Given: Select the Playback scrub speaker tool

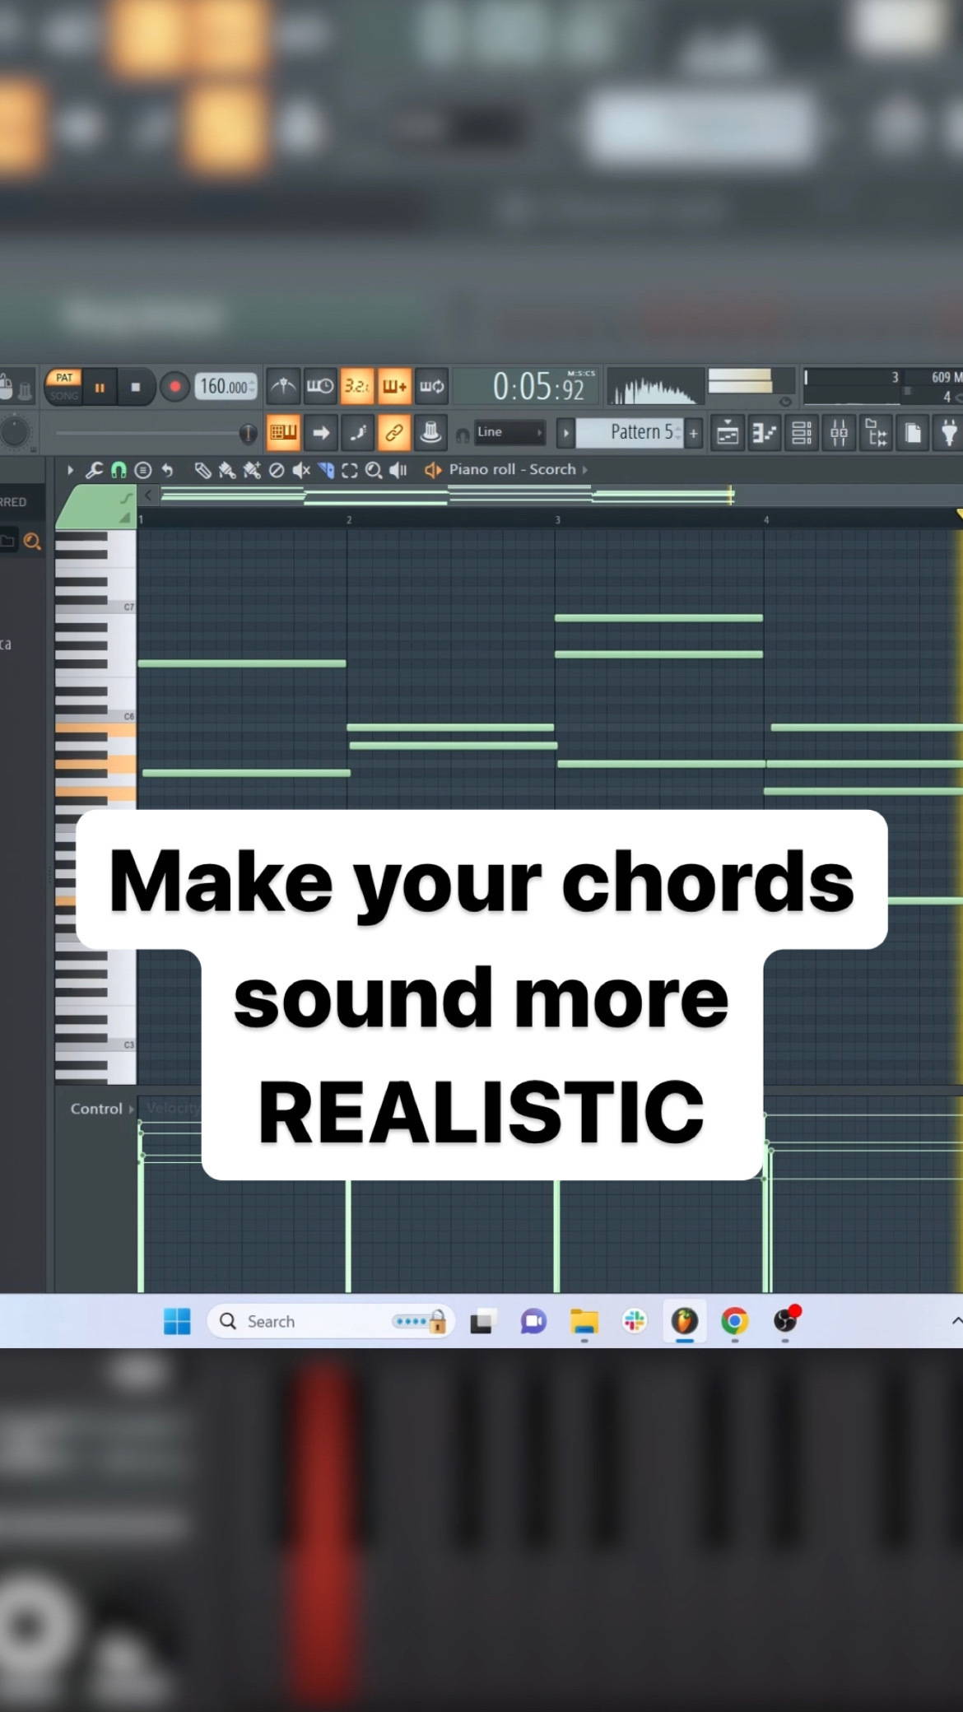Looking at the screenshot, I should click(x=398, y=470).
